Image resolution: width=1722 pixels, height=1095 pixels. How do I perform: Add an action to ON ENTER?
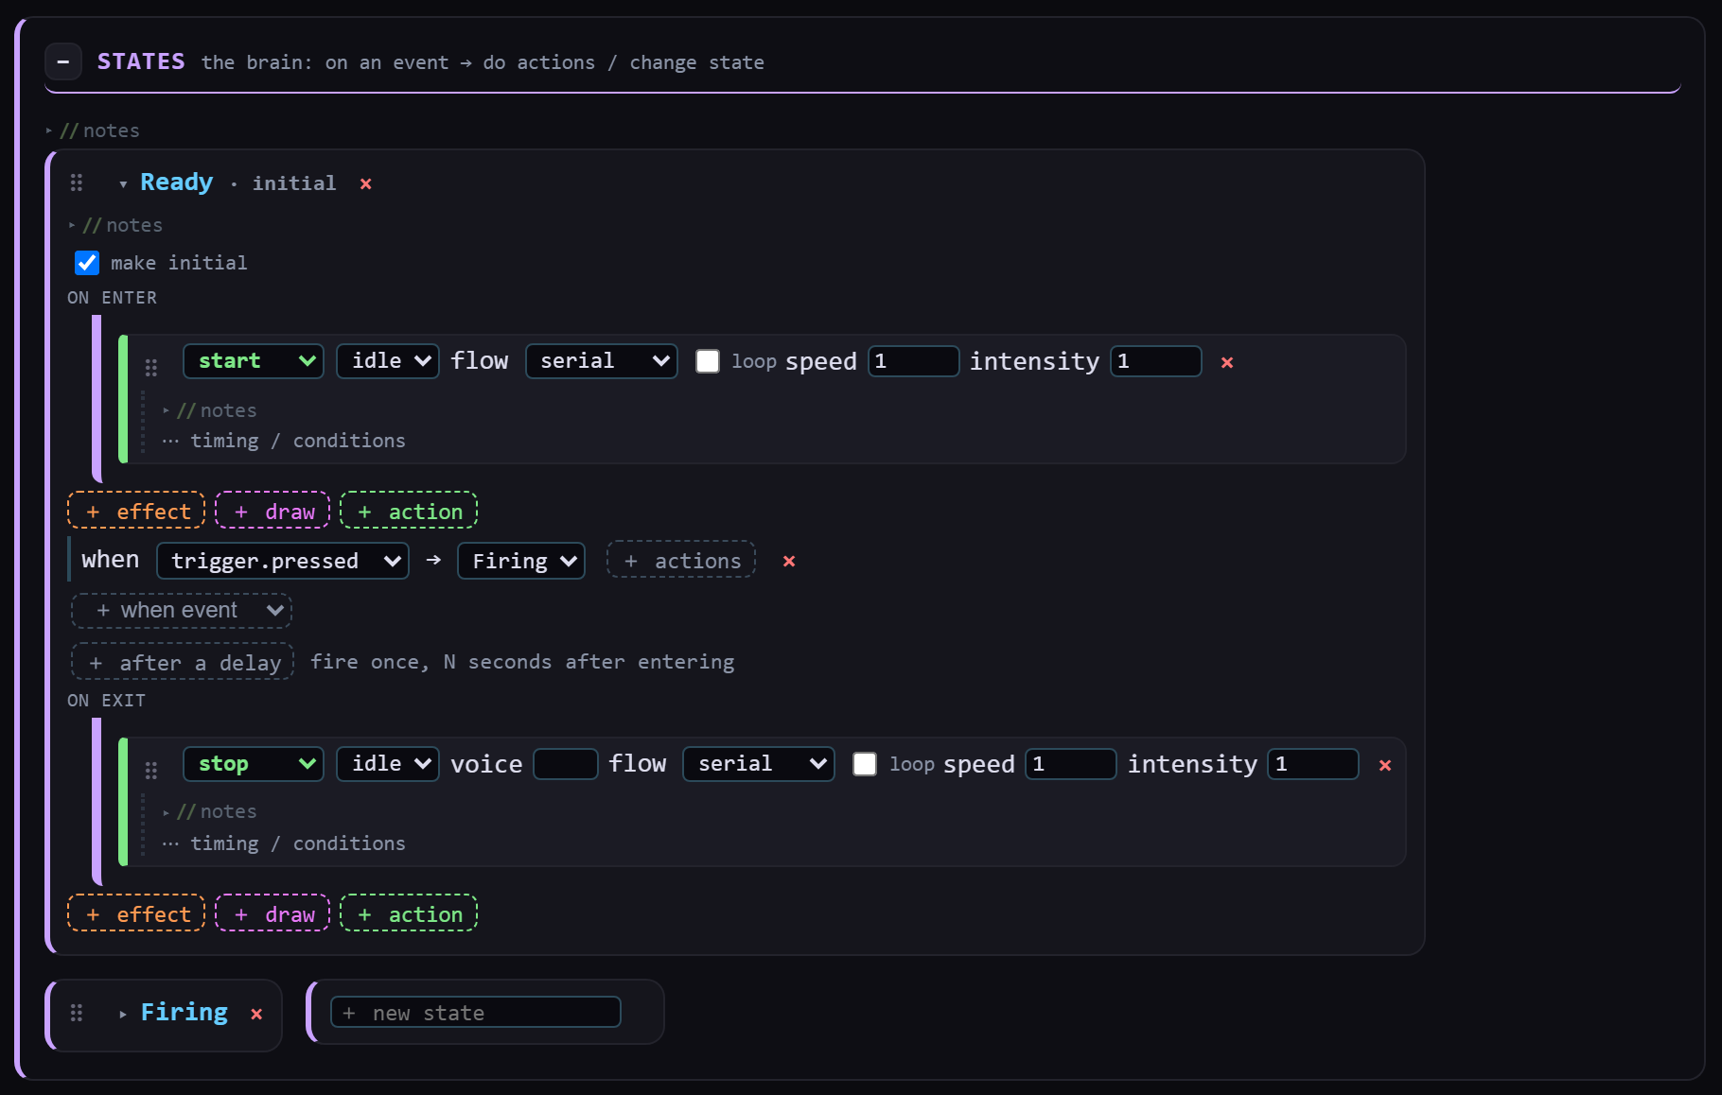(x=409, y=512)
